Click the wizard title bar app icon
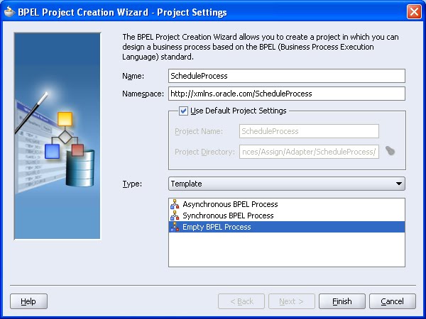426x319 pixels. click(9, 12)
